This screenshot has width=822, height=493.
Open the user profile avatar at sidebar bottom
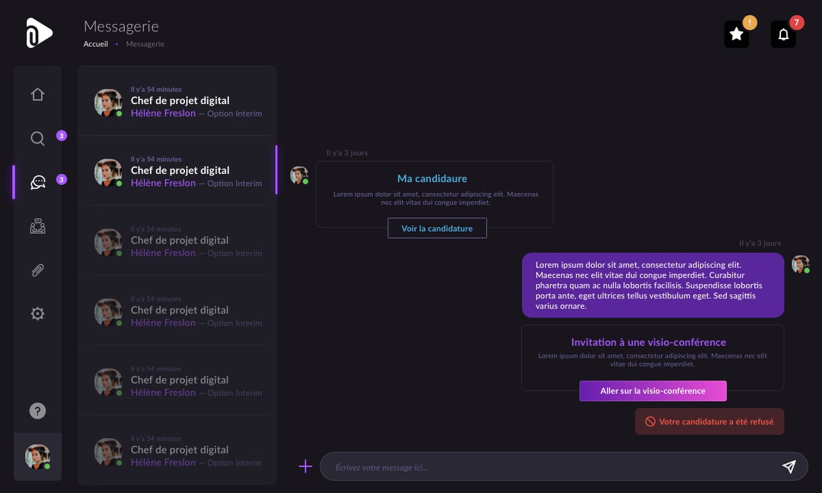pyautogui.click(x=38, y=456)
